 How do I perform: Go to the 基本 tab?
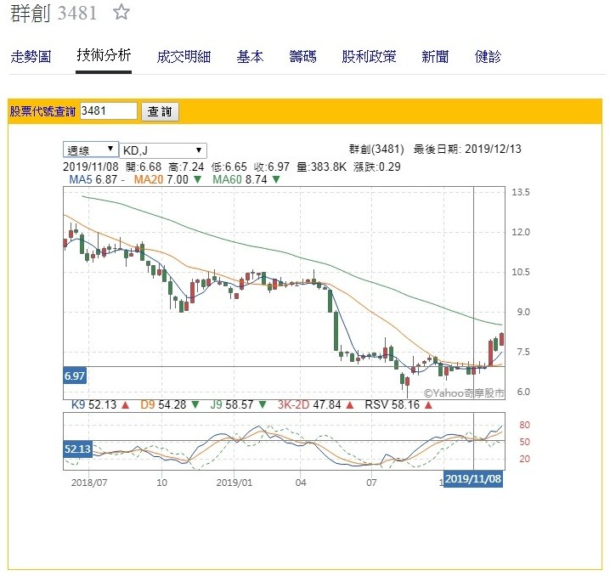click(x=250, y=57)
